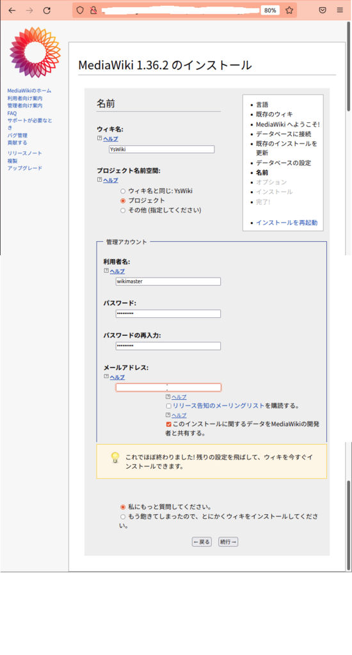Open the Pocket save icon
The image size is (352, 655).
323,10
